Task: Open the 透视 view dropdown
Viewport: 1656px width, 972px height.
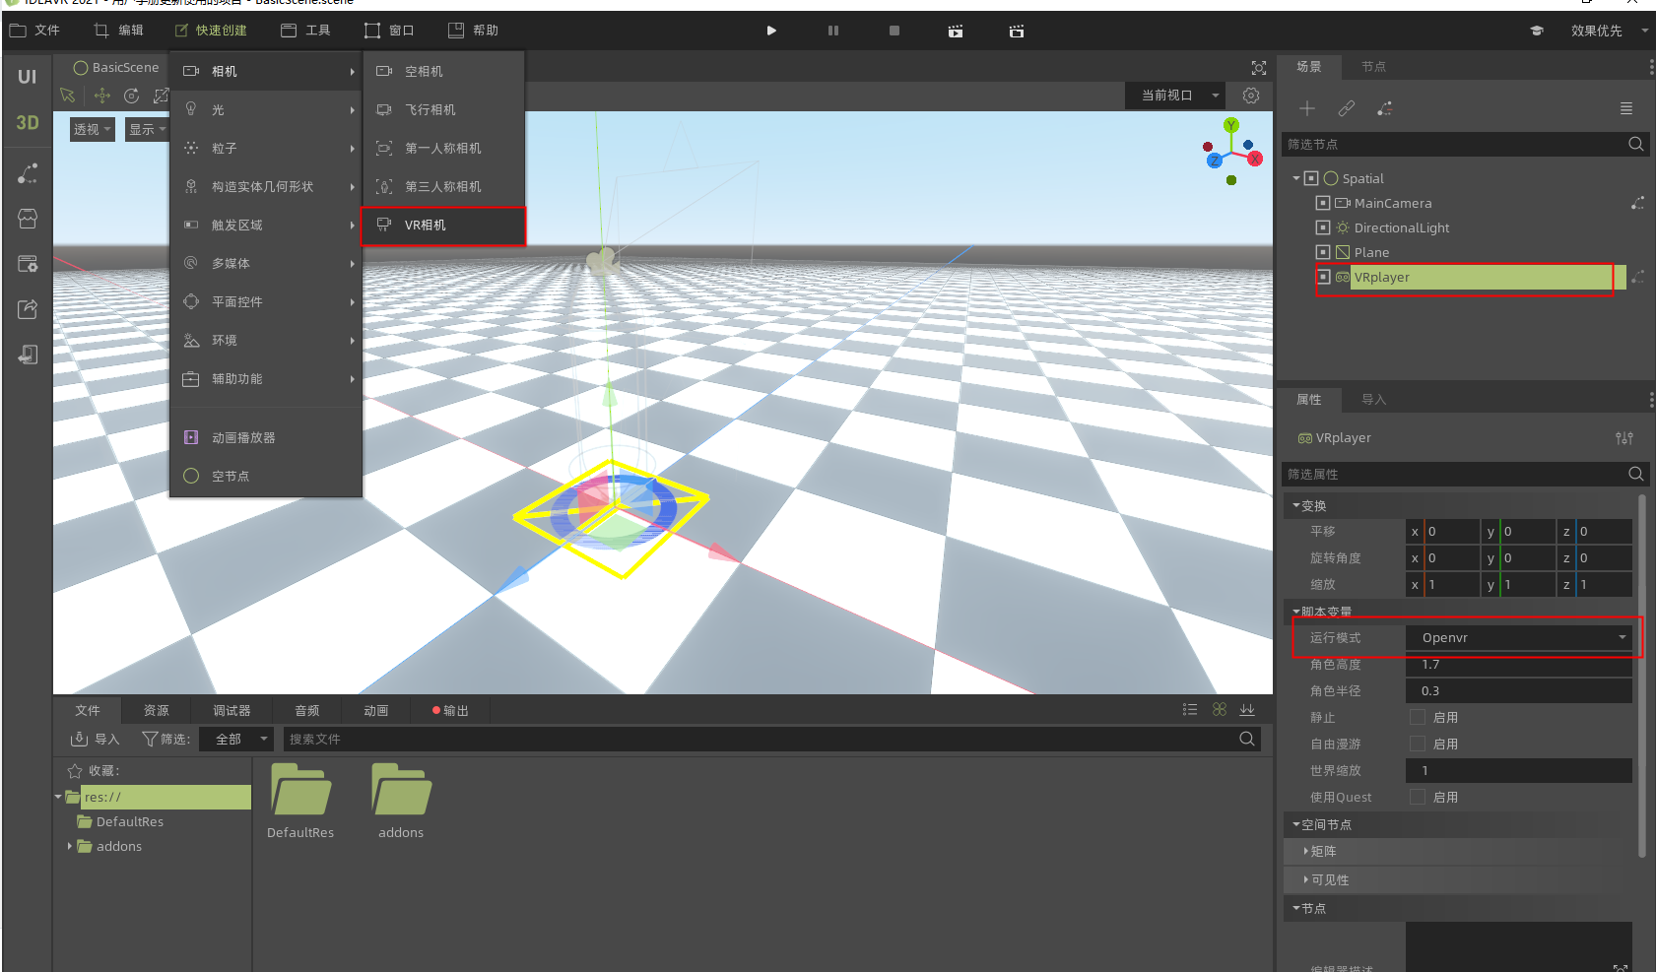Action: click(93, 129)
